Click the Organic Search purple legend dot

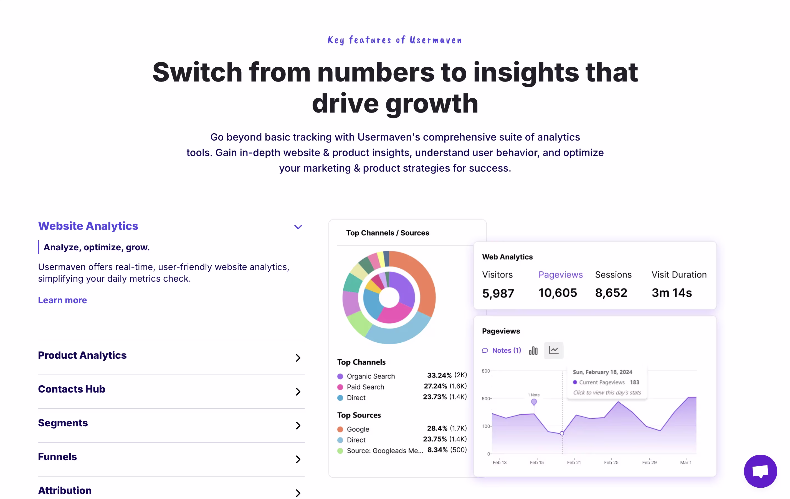[340, 376]
